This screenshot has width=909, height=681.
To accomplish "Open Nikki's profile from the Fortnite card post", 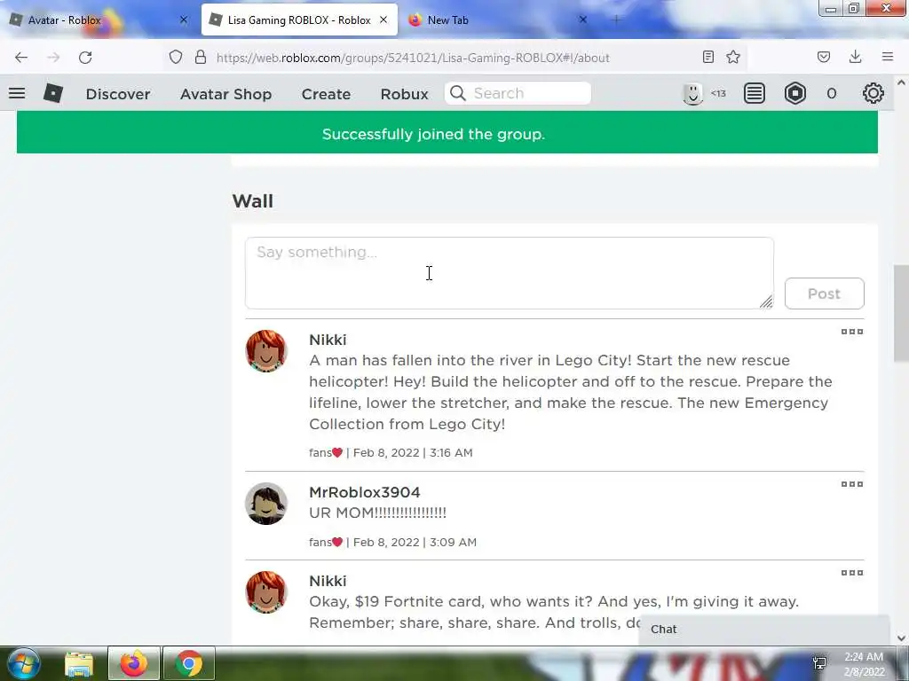I will pos(328,581).
